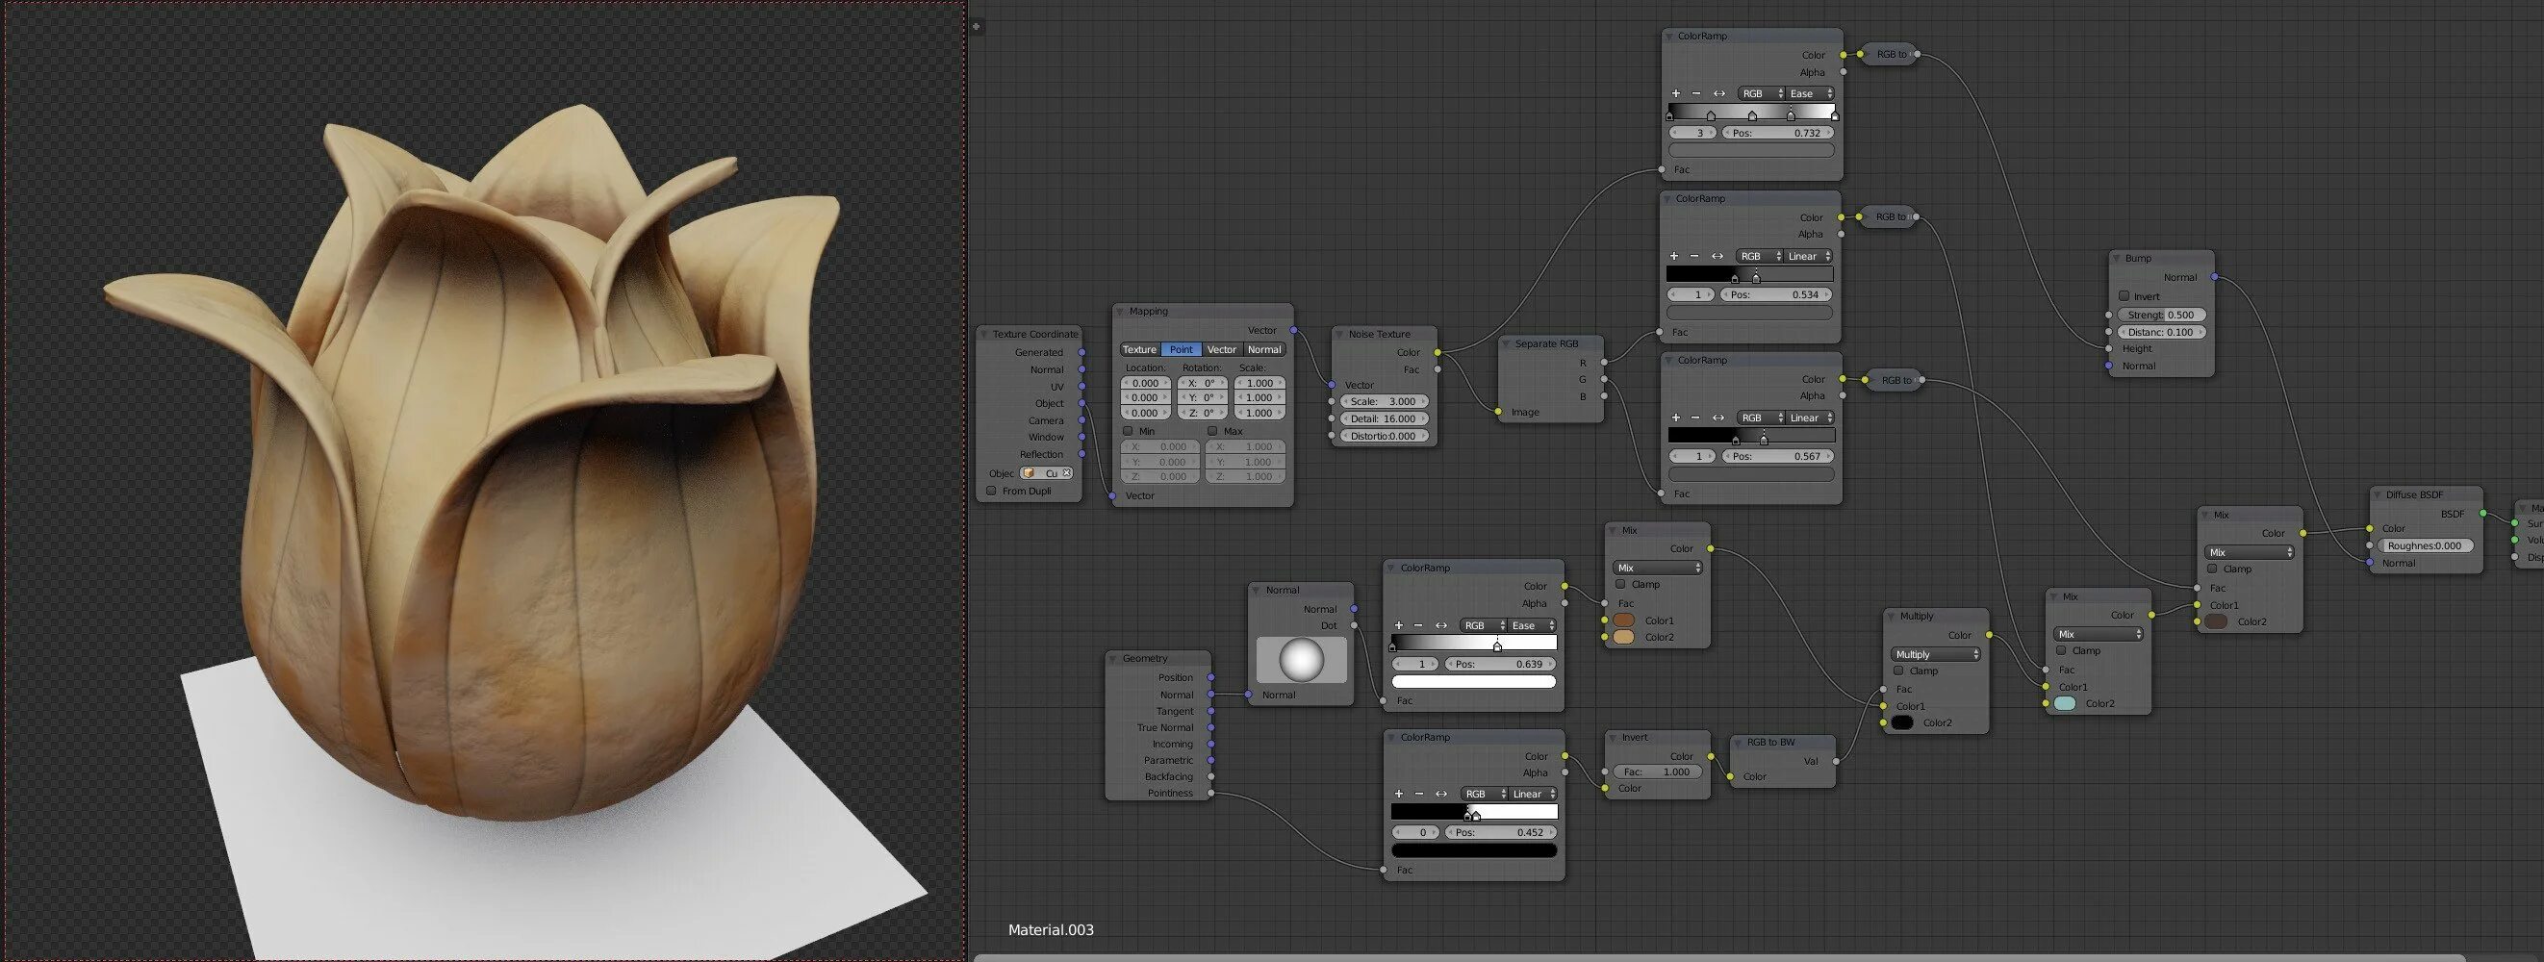Flip the color ramp with Pos 0.639
The height and width of the screenshot is (962, 2544).
pyautogui.click(x=1441, y=625)
